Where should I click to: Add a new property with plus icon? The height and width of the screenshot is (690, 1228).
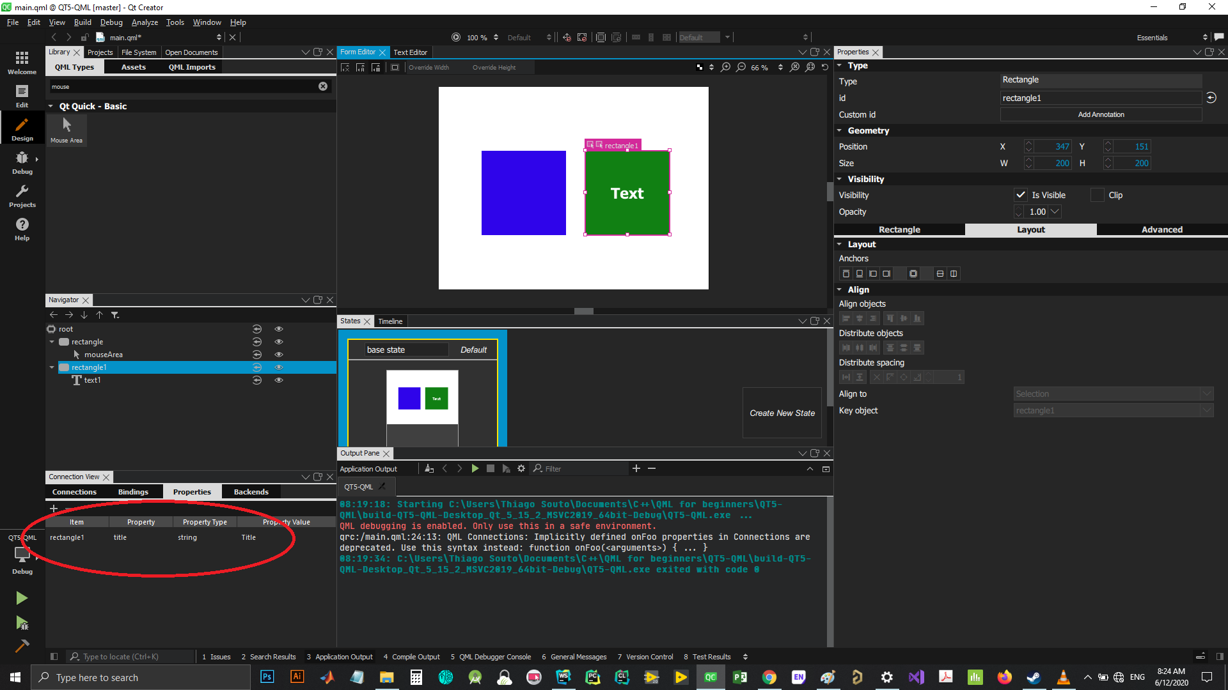coord(54,509)
